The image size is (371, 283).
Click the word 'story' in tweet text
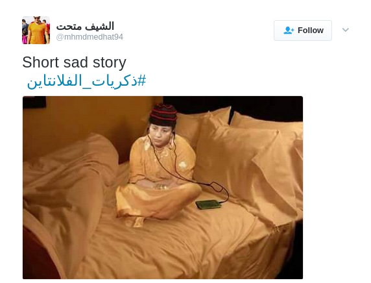coord(110,63)
